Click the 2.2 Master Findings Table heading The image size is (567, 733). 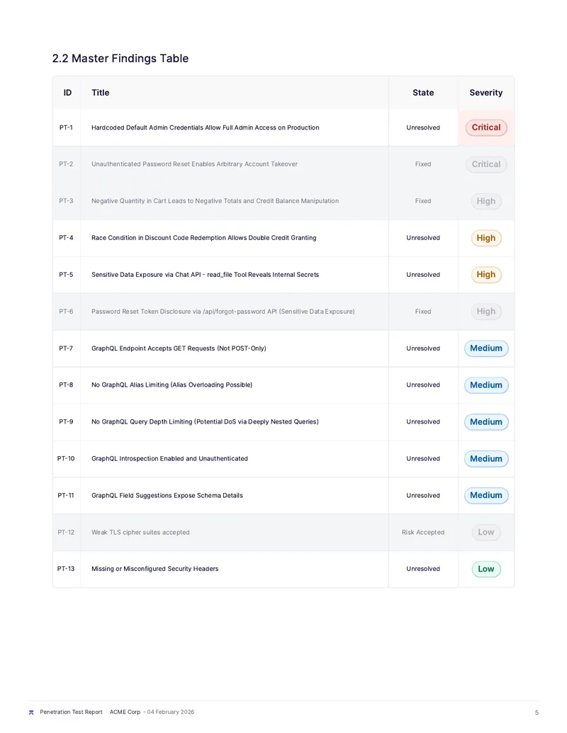[120, 59]
